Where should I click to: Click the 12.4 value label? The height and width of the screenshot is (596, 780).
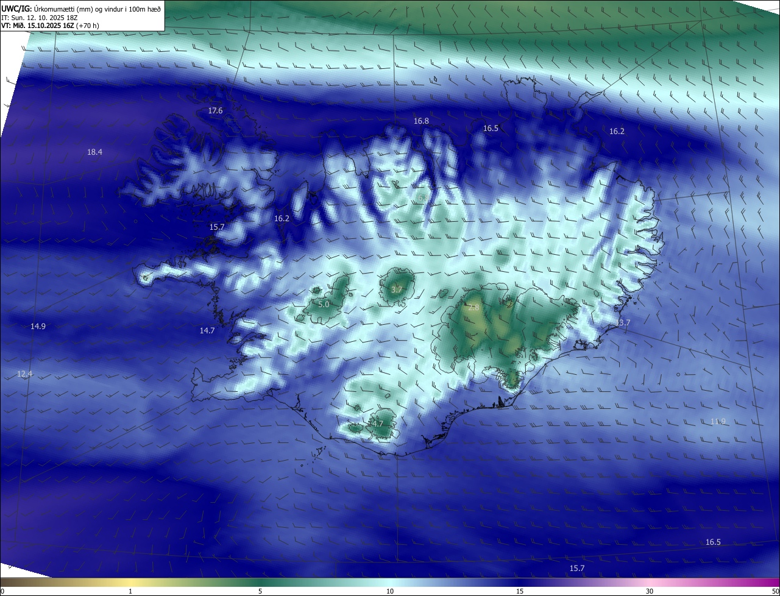24,374
